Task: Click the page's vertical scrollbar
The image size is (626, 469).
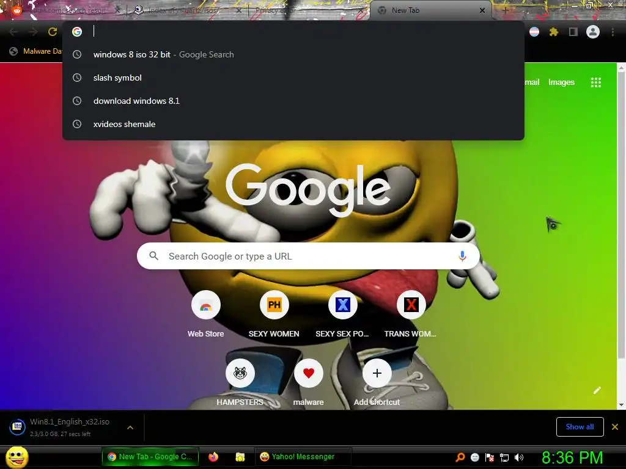Action: [x=621, y=216]
